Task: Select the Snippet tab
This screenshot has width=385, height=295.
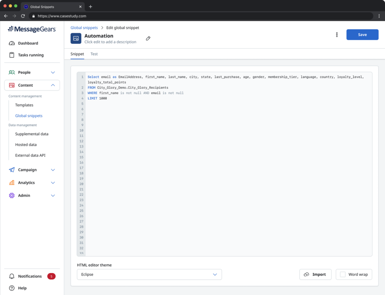Action: pyautogui.click(x=77, y=54)
